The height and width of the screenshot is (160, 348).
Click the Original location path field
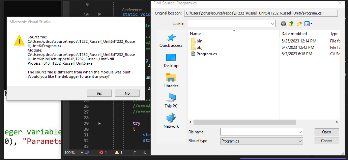coord(261,13)
